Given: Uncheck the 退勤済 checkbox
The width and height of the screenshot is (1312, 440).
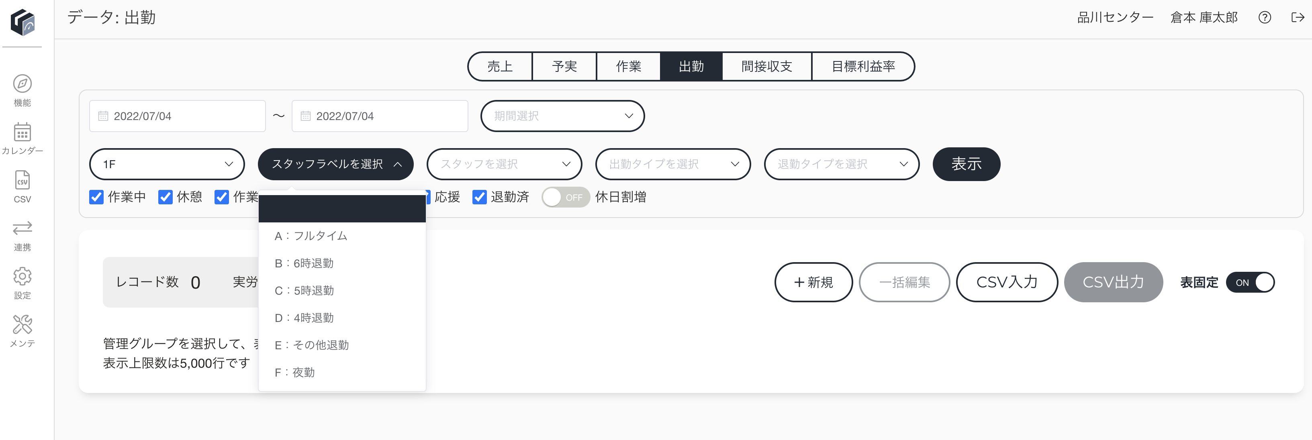Looking at the screenshot, I should (479, 197).
